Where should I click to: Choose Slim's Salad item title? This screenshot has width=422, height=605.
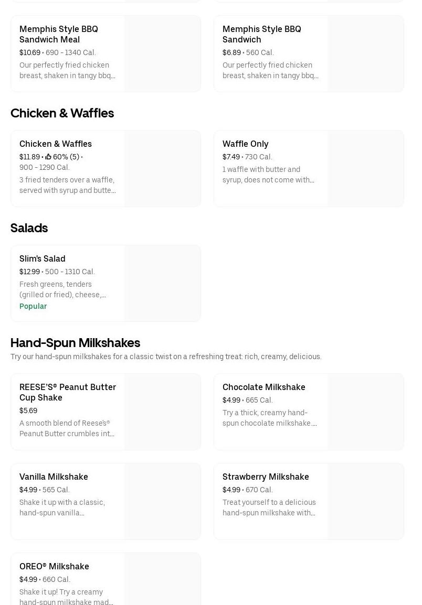43,258
